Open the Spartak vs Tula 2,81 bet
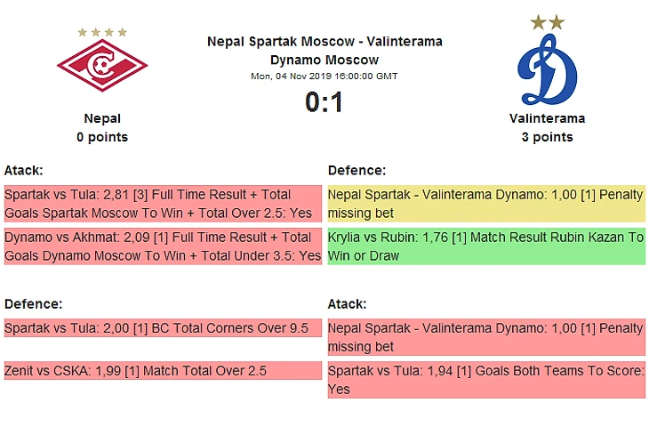 click(x=163, y=204)
